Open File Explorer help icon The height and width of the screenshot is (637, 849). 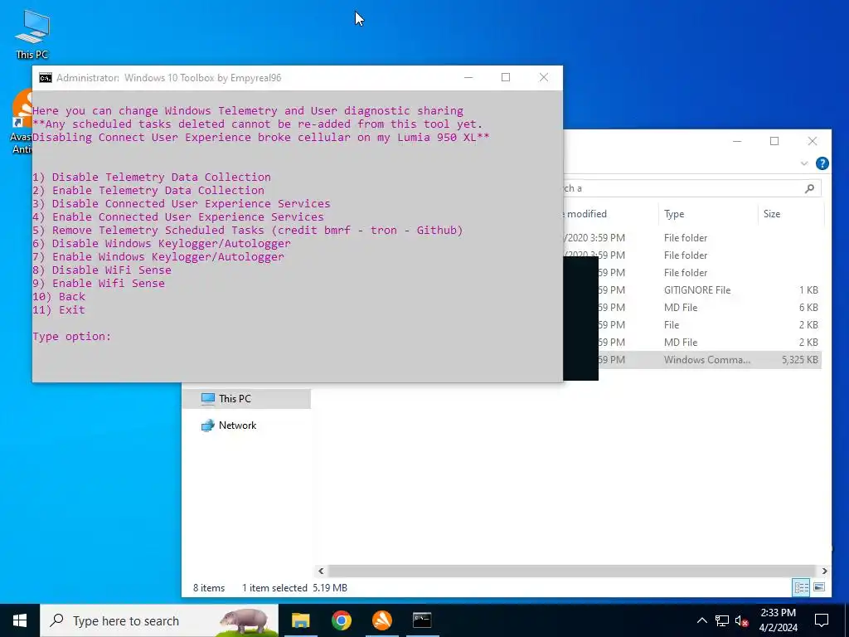point(822,163)
